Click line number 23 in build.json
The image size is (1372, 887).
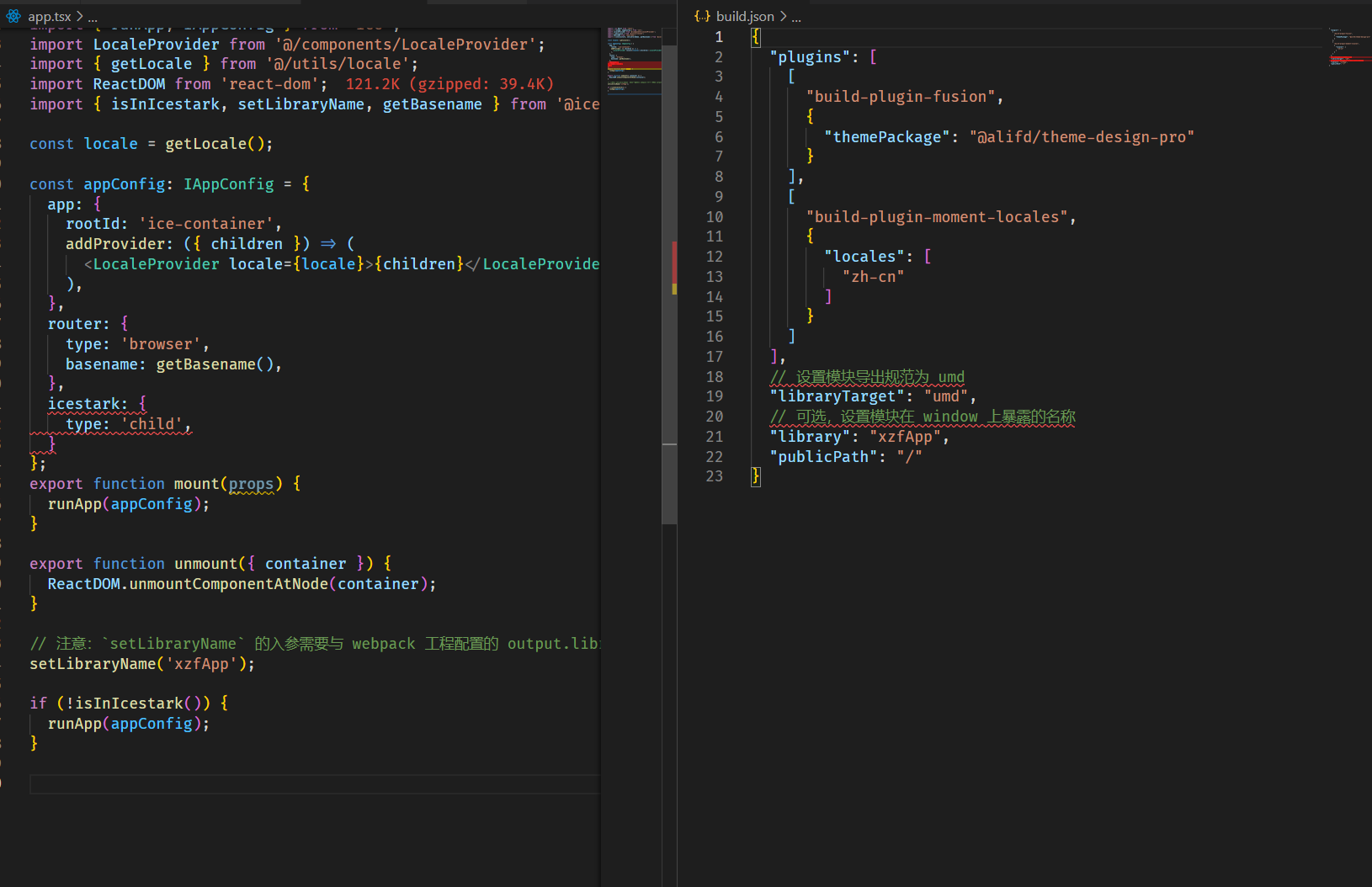714,476
